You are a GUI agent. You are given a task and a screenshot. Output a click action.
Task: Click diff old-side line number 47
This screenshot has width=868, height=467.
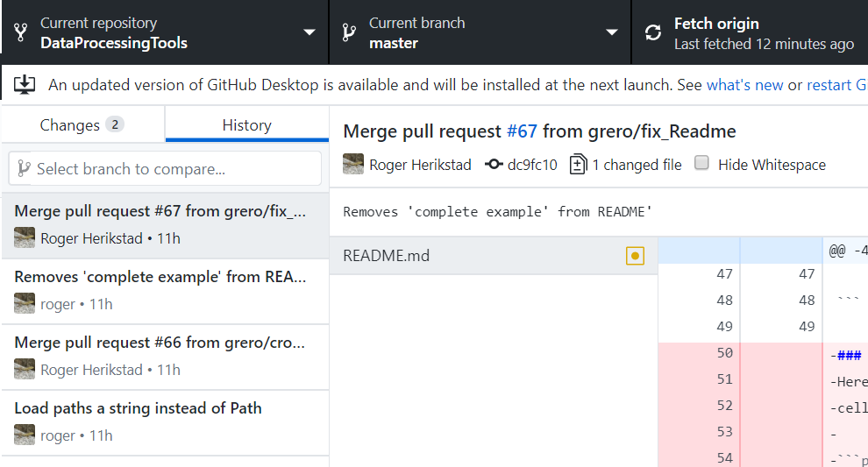pyautogui.click(x=724, y=273)
